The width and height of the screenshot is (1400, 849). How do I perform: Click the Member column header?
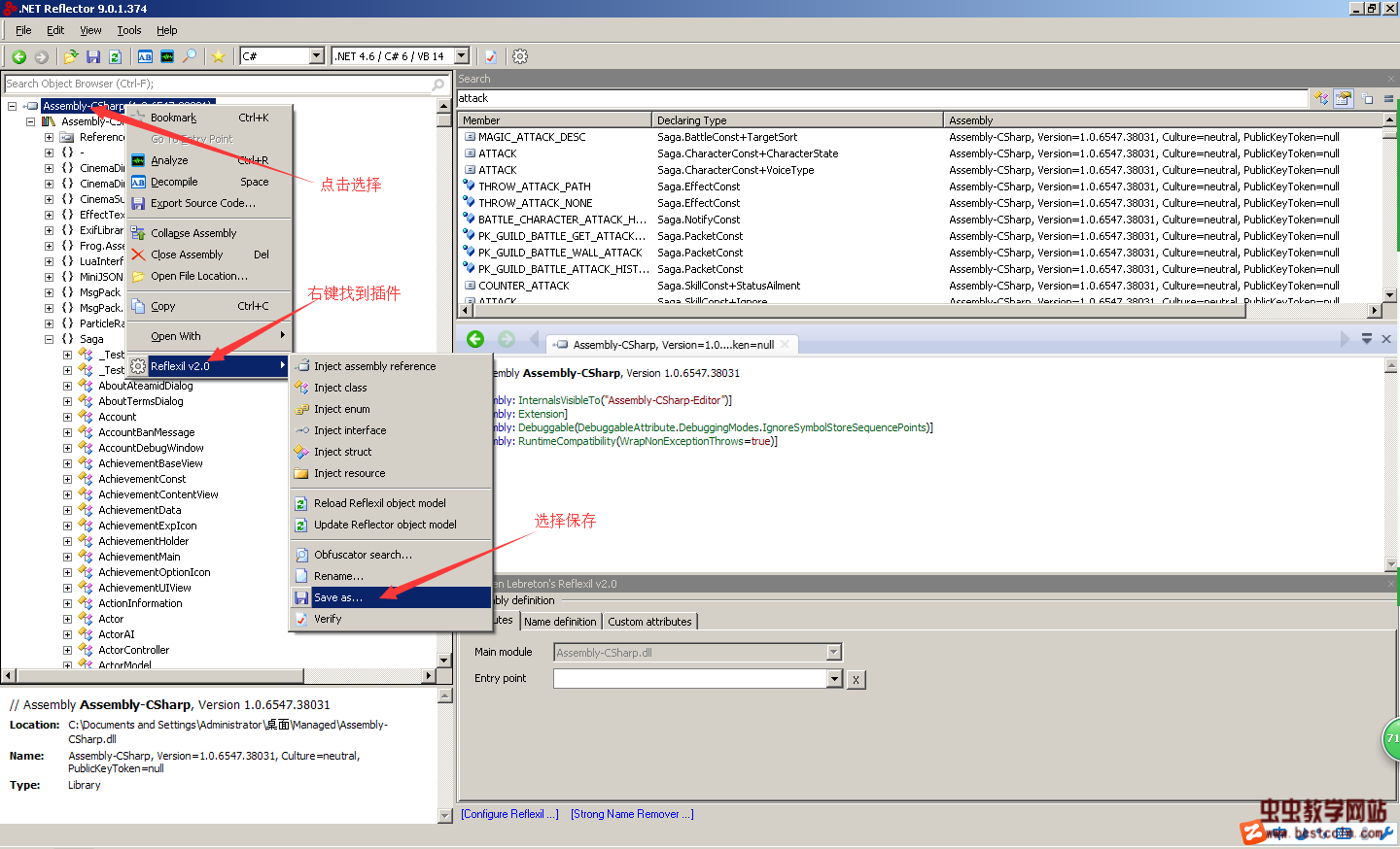click(x=554, y=120)
